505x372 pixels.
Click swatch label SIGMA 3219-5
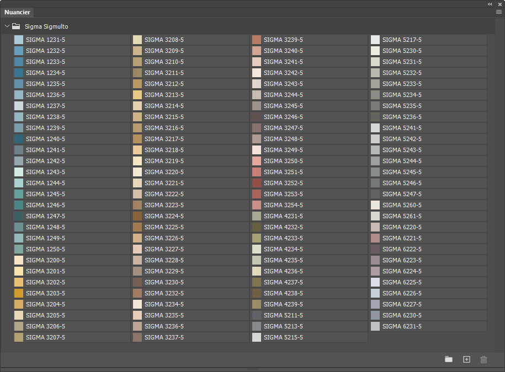tap(164, 161)
